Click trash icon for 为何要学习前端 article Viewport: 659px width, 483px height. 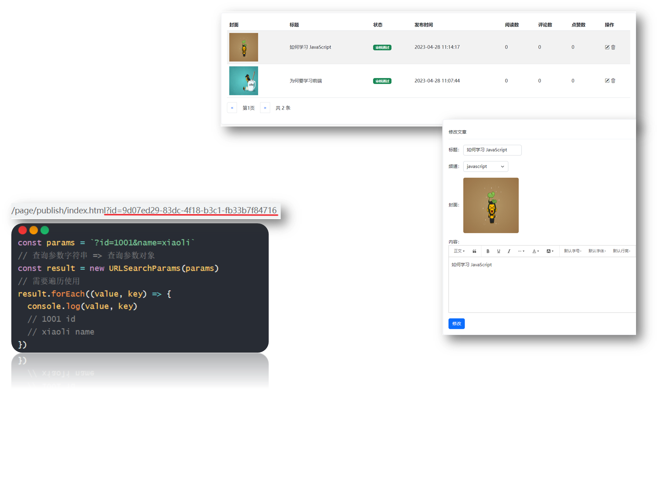(x=613, y=81)
